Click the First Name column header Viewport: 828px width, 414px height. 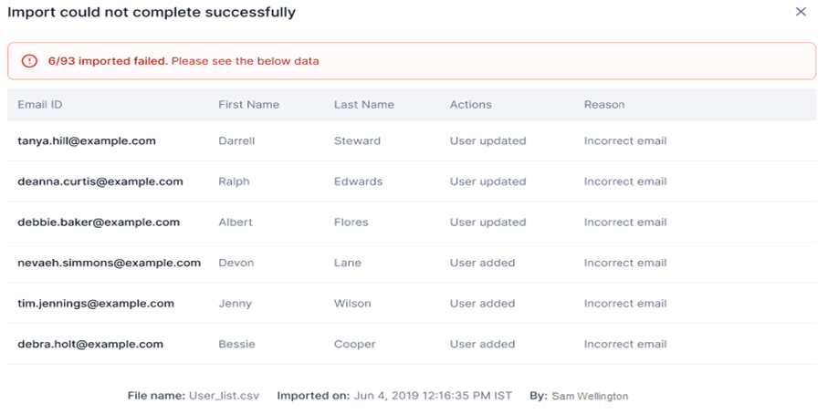248,105
